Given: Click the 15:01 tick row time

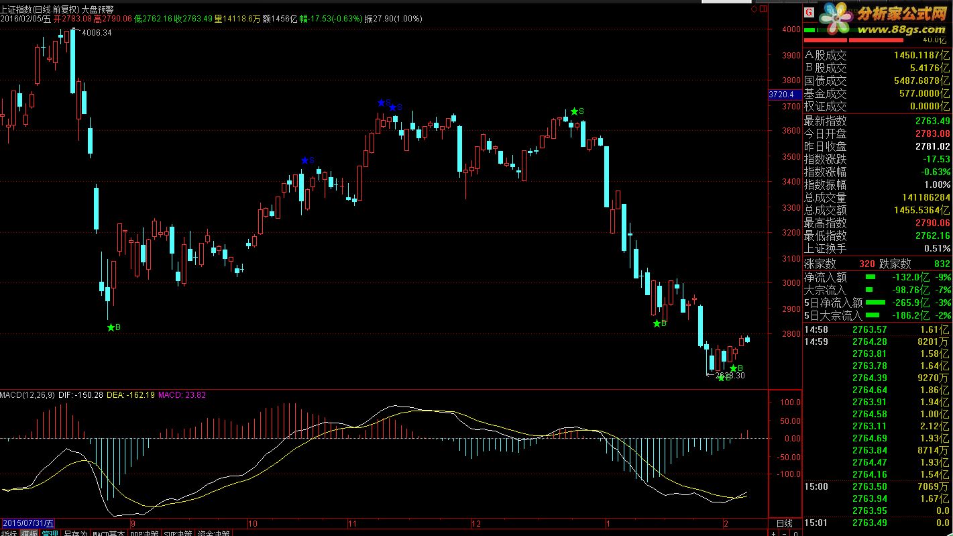Looking at the screenshot, I should (816, 523).
